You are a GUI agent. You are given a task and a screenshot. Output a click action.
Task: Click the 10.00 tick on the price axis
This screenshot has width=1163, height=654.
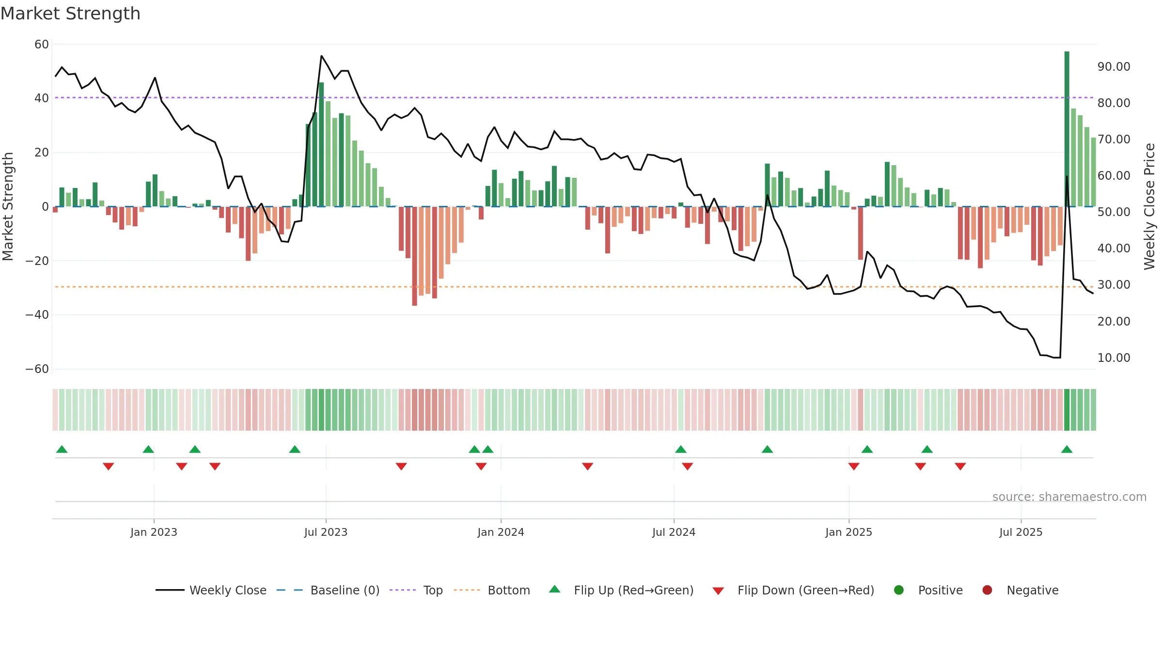tap(1114, 358)
